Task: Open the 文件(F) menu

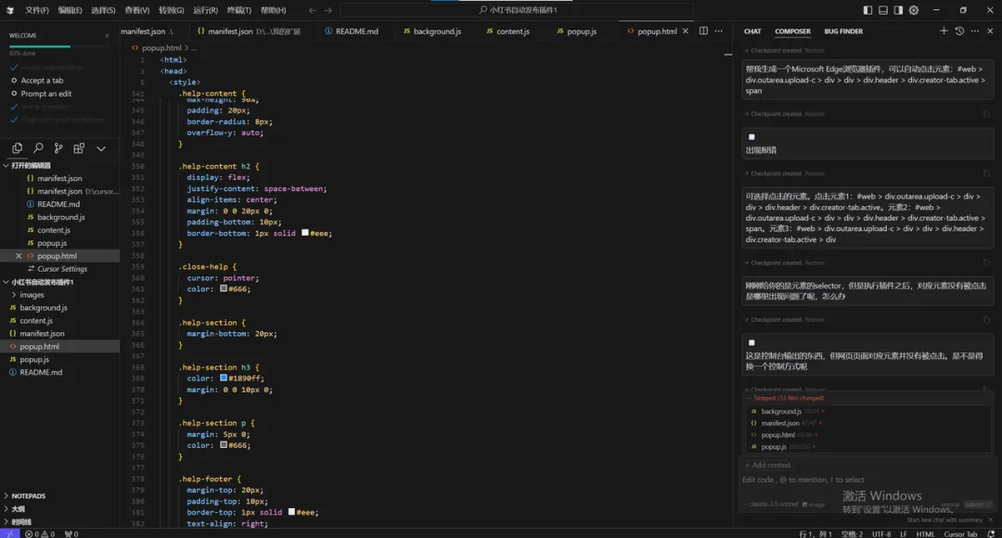Action: tap(36, 10)
